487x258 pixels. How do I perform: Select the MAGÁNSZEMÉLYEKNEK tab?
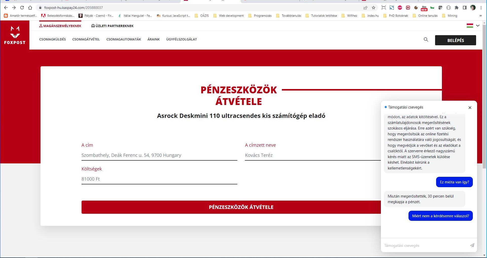(60, 26)
